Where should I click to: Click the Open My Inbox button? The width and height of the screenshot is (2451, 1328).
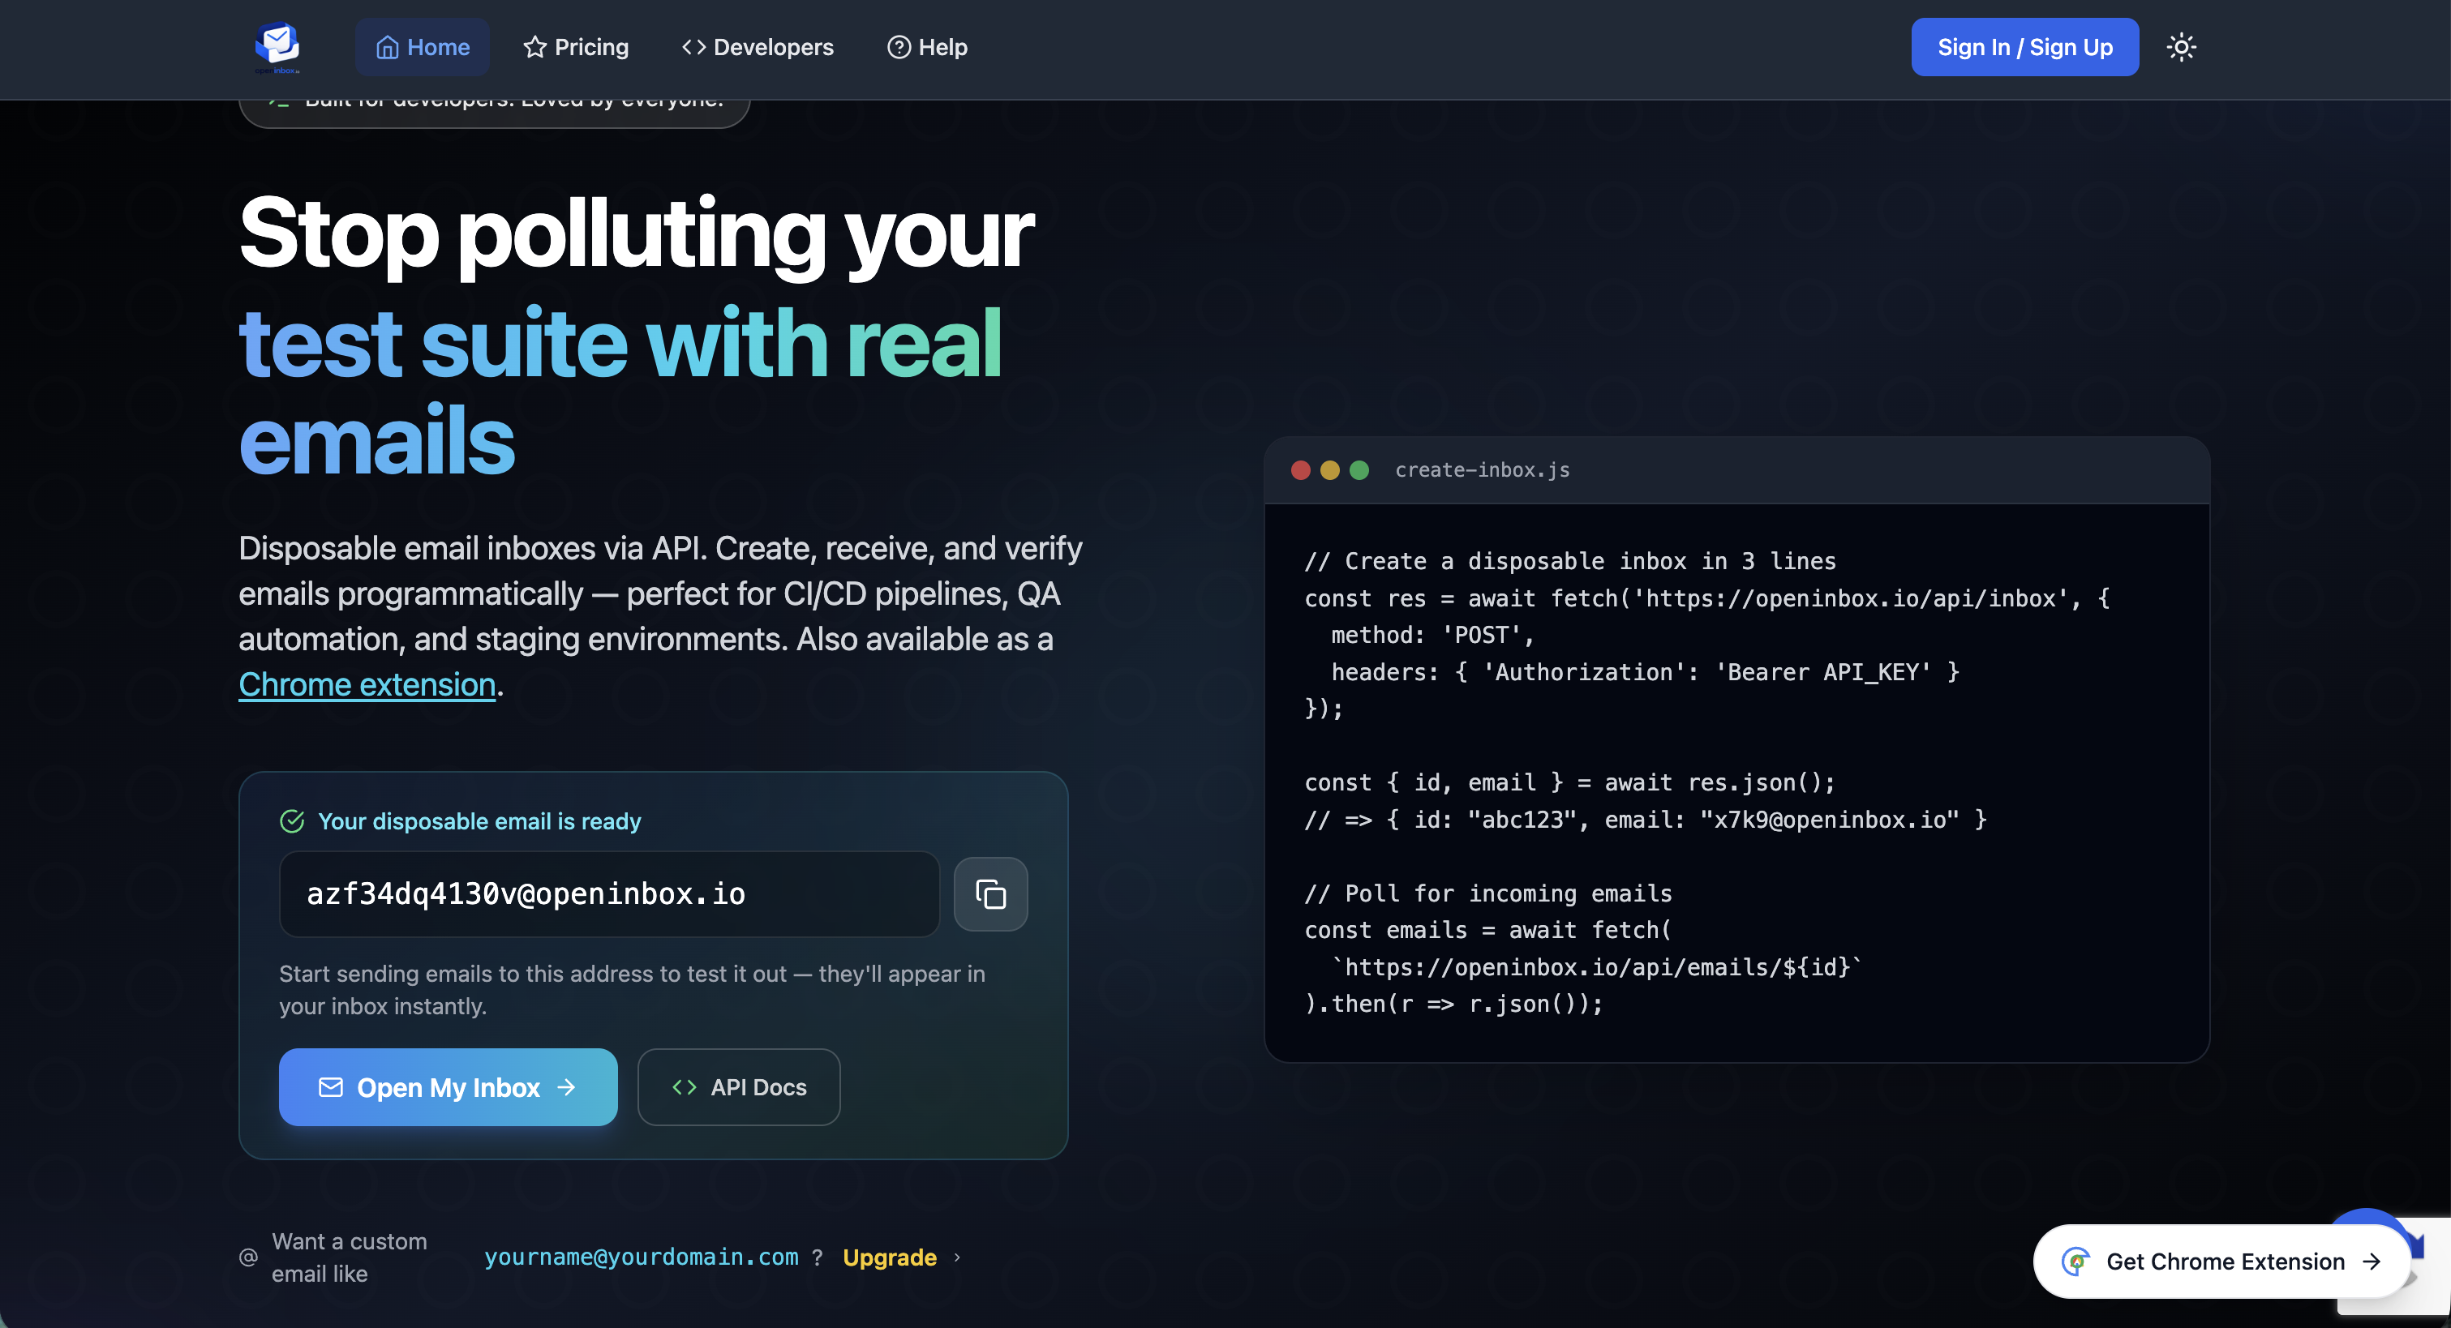[x=449, y=1086]
